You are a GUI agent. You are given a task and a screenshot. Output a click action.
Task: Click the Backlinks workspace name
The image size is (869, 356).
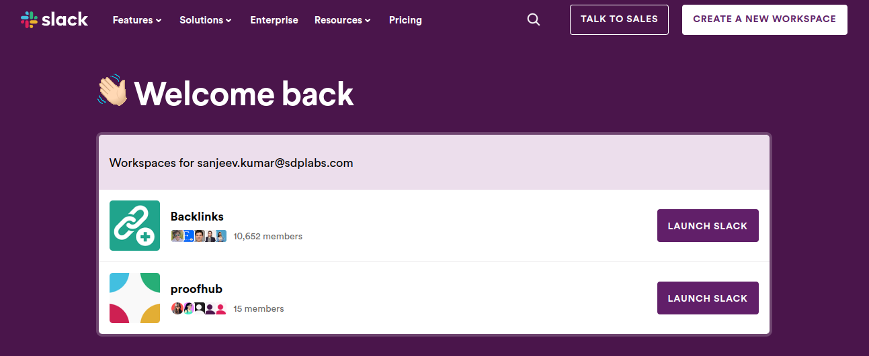[197, 217]
